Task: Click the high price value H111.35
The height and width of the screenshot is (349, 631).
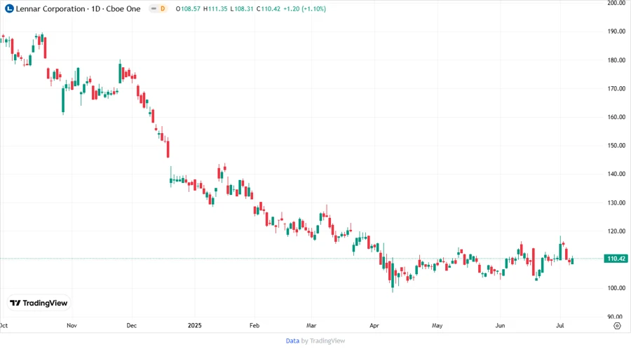Action: click(x=215, y=8)
